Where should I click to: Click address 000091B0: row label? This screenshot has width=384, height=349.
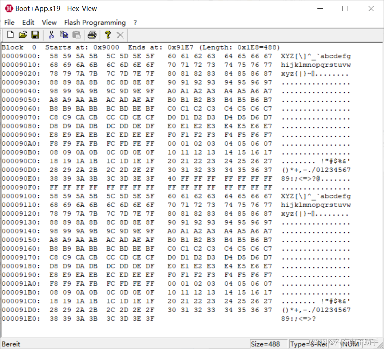point(21,292)
